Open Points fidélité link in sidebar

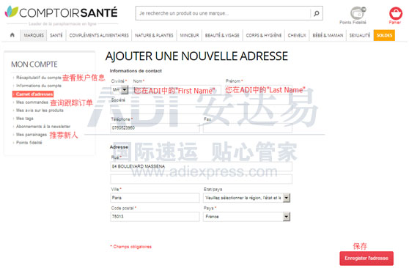(x=29, y=143)
